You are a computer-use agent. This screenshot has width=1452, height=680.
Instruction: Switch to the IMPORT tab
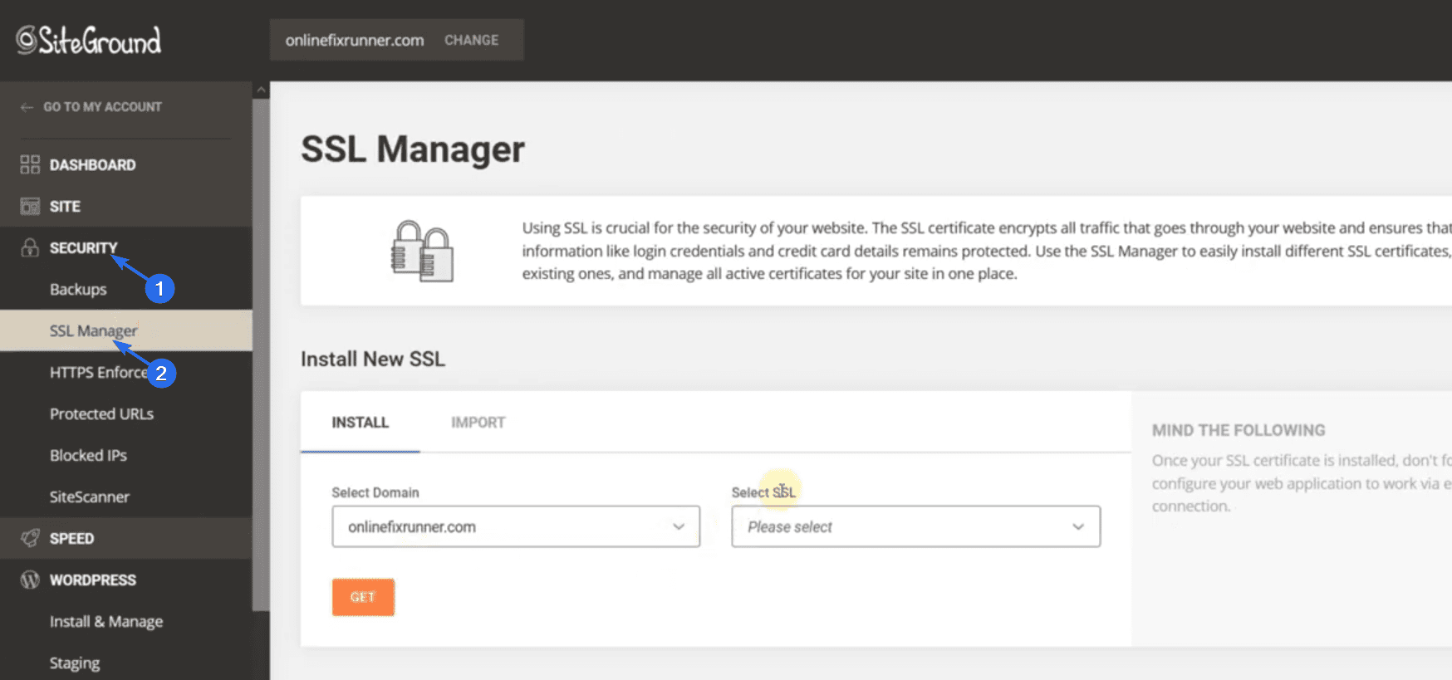click(478, 423)
